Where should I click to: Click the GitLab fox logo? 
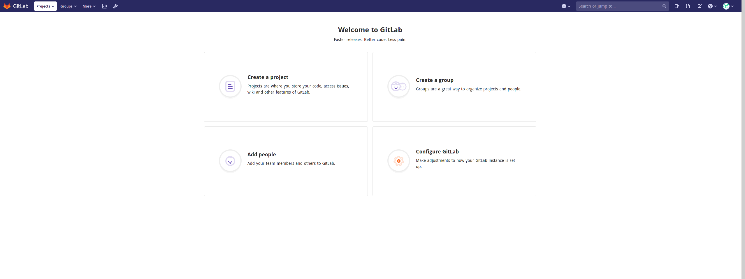(x=7, y=6)
